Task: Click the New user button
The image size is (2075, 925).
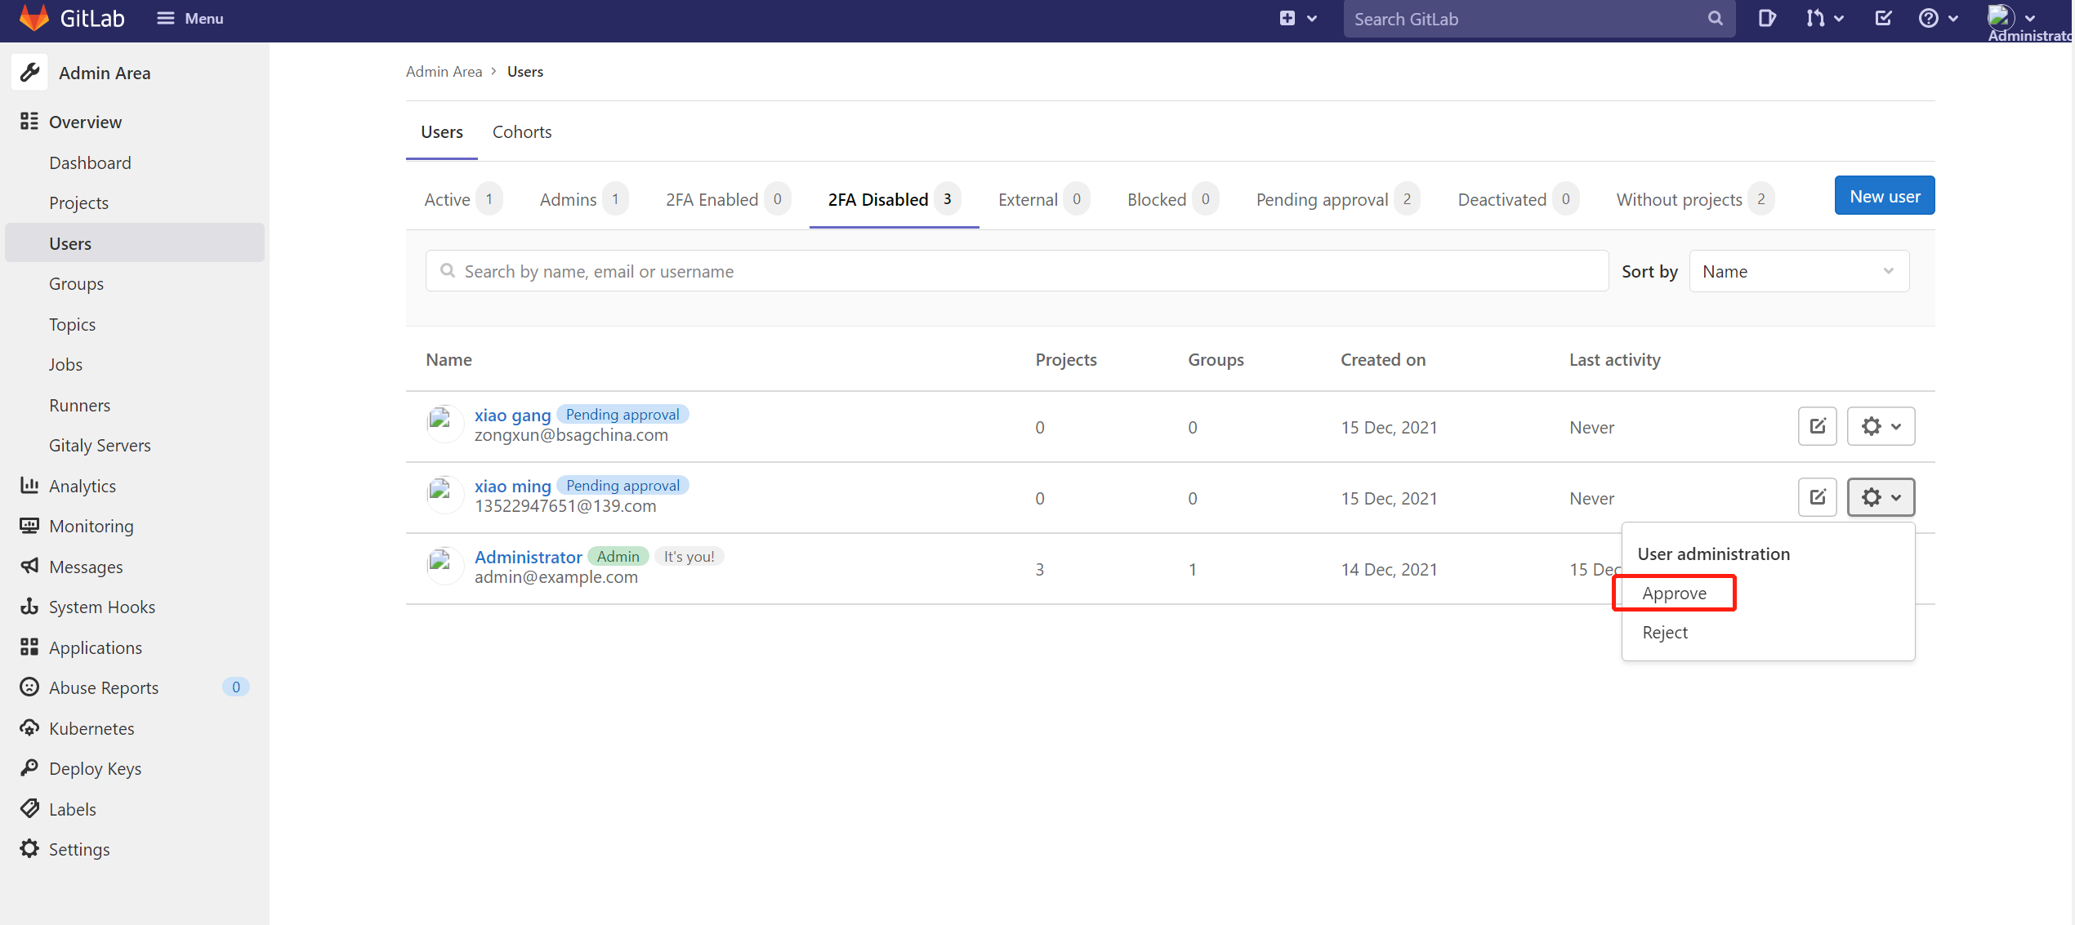Action: tap(1885, 196)
